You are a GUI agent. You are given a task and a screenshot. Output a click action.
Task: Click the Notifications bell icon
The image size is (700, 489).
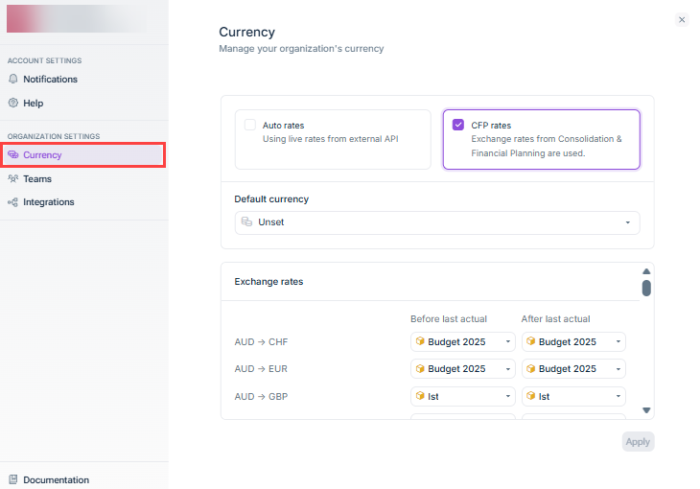[13, 79]
